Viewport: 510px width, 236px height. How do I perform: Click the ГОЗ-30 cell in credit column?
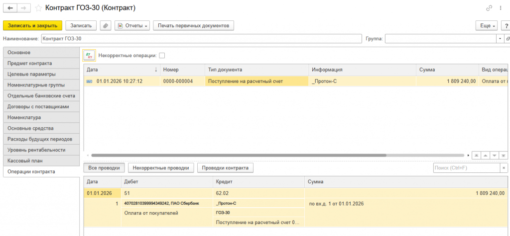(x=258, y=213)
